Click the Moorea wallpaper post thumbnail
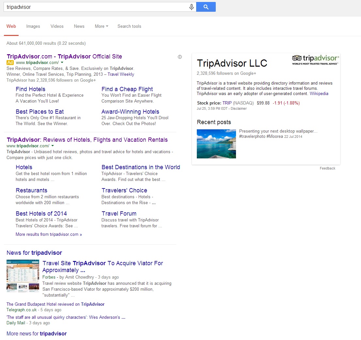Viewport: 361px width, 340px height. [216, 144]
